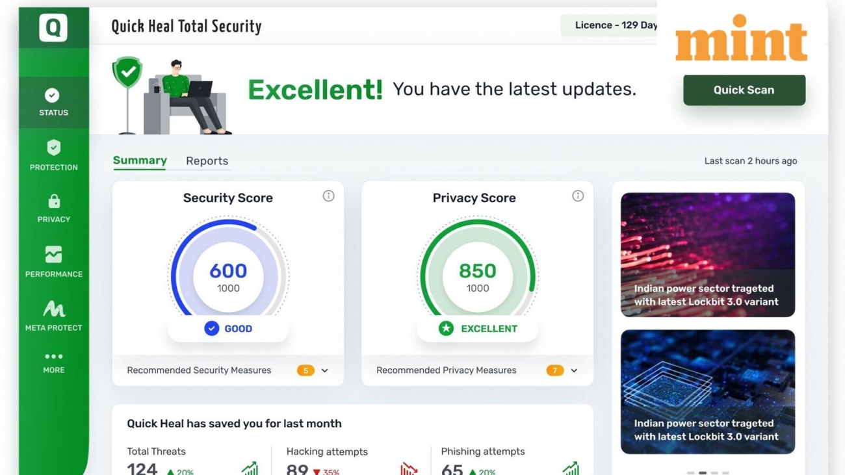The height and width of the screenshot is (475, 845).
Task: Show Privacy Score info icon
Action: coord(578,196)
